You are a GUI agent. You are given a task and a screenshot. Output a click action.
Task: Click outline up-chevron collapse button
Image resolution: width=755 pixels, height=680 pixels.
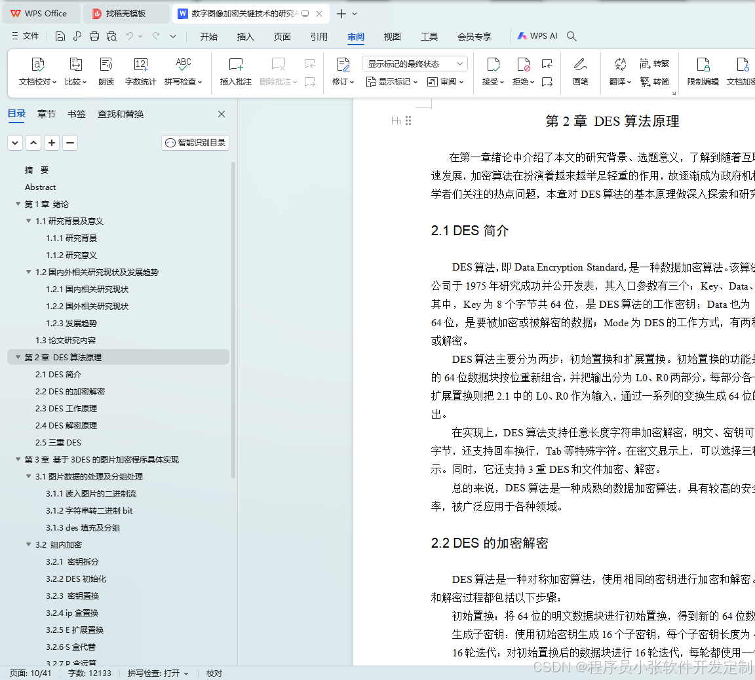click(x=33, y=143)
